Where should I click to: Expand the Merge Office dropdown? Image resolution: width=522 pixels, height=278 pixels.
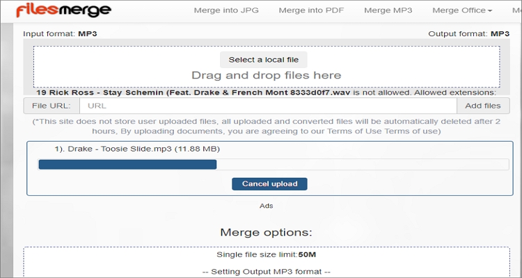[x=462, y=10]
